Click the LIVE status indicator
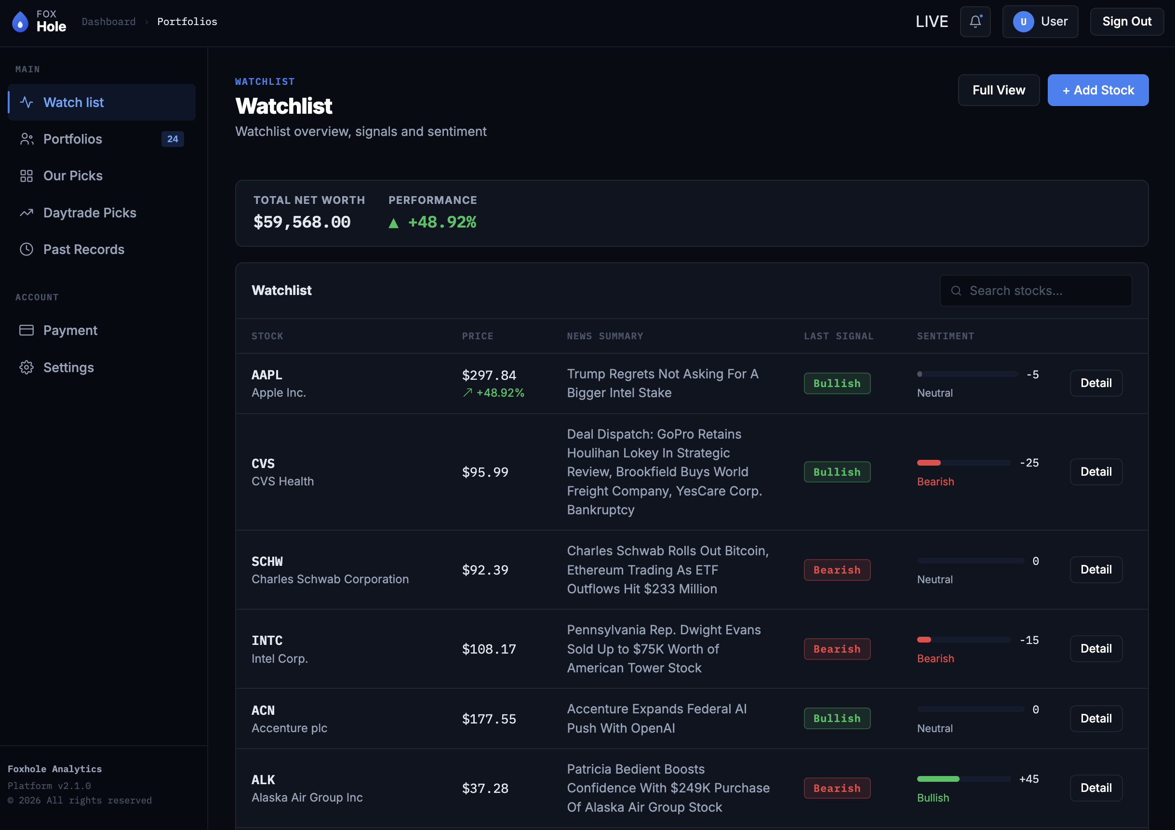Viewport: 1175px width, 830px height. (x=932, y=22)
